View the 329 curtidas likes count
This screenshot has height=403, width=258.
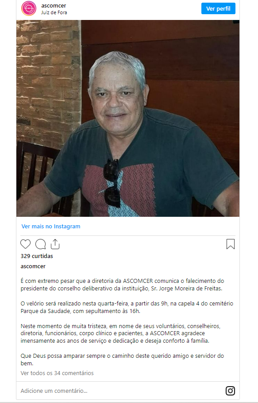coord(37,256)
